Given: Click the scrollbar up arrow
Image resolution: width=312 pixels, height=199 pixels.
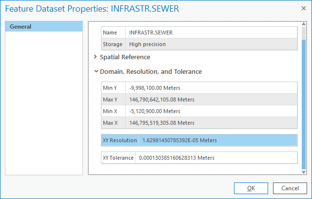Looking at the screenshot, I should (x=304, y=25).
